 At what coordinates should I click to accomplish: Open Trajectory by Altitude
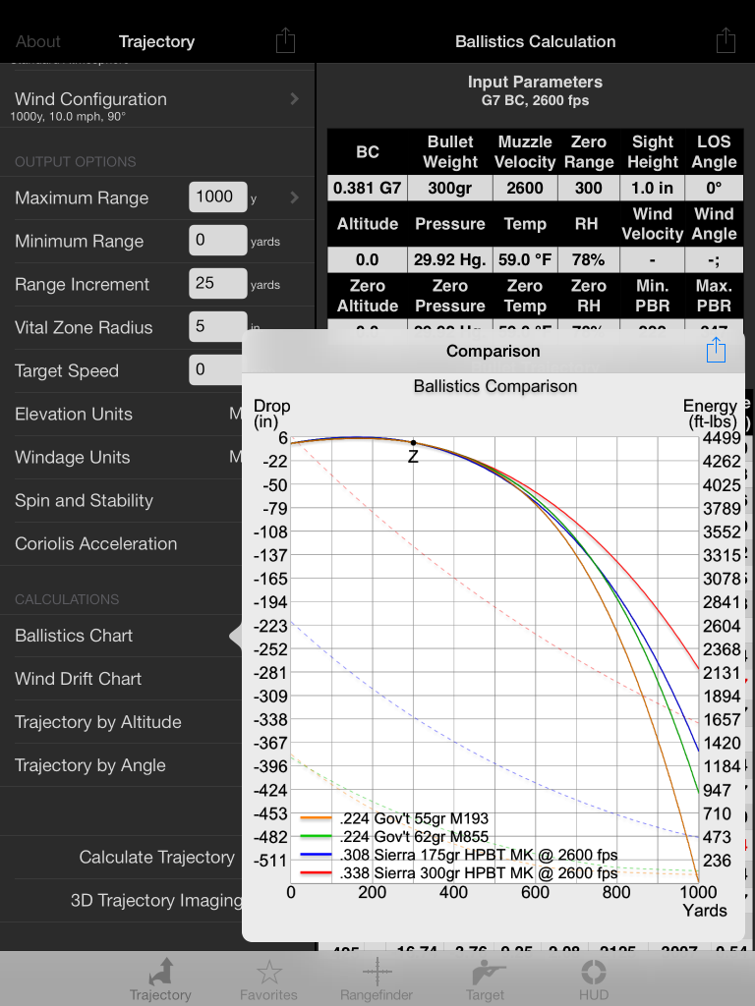click(x=121, y=722)
